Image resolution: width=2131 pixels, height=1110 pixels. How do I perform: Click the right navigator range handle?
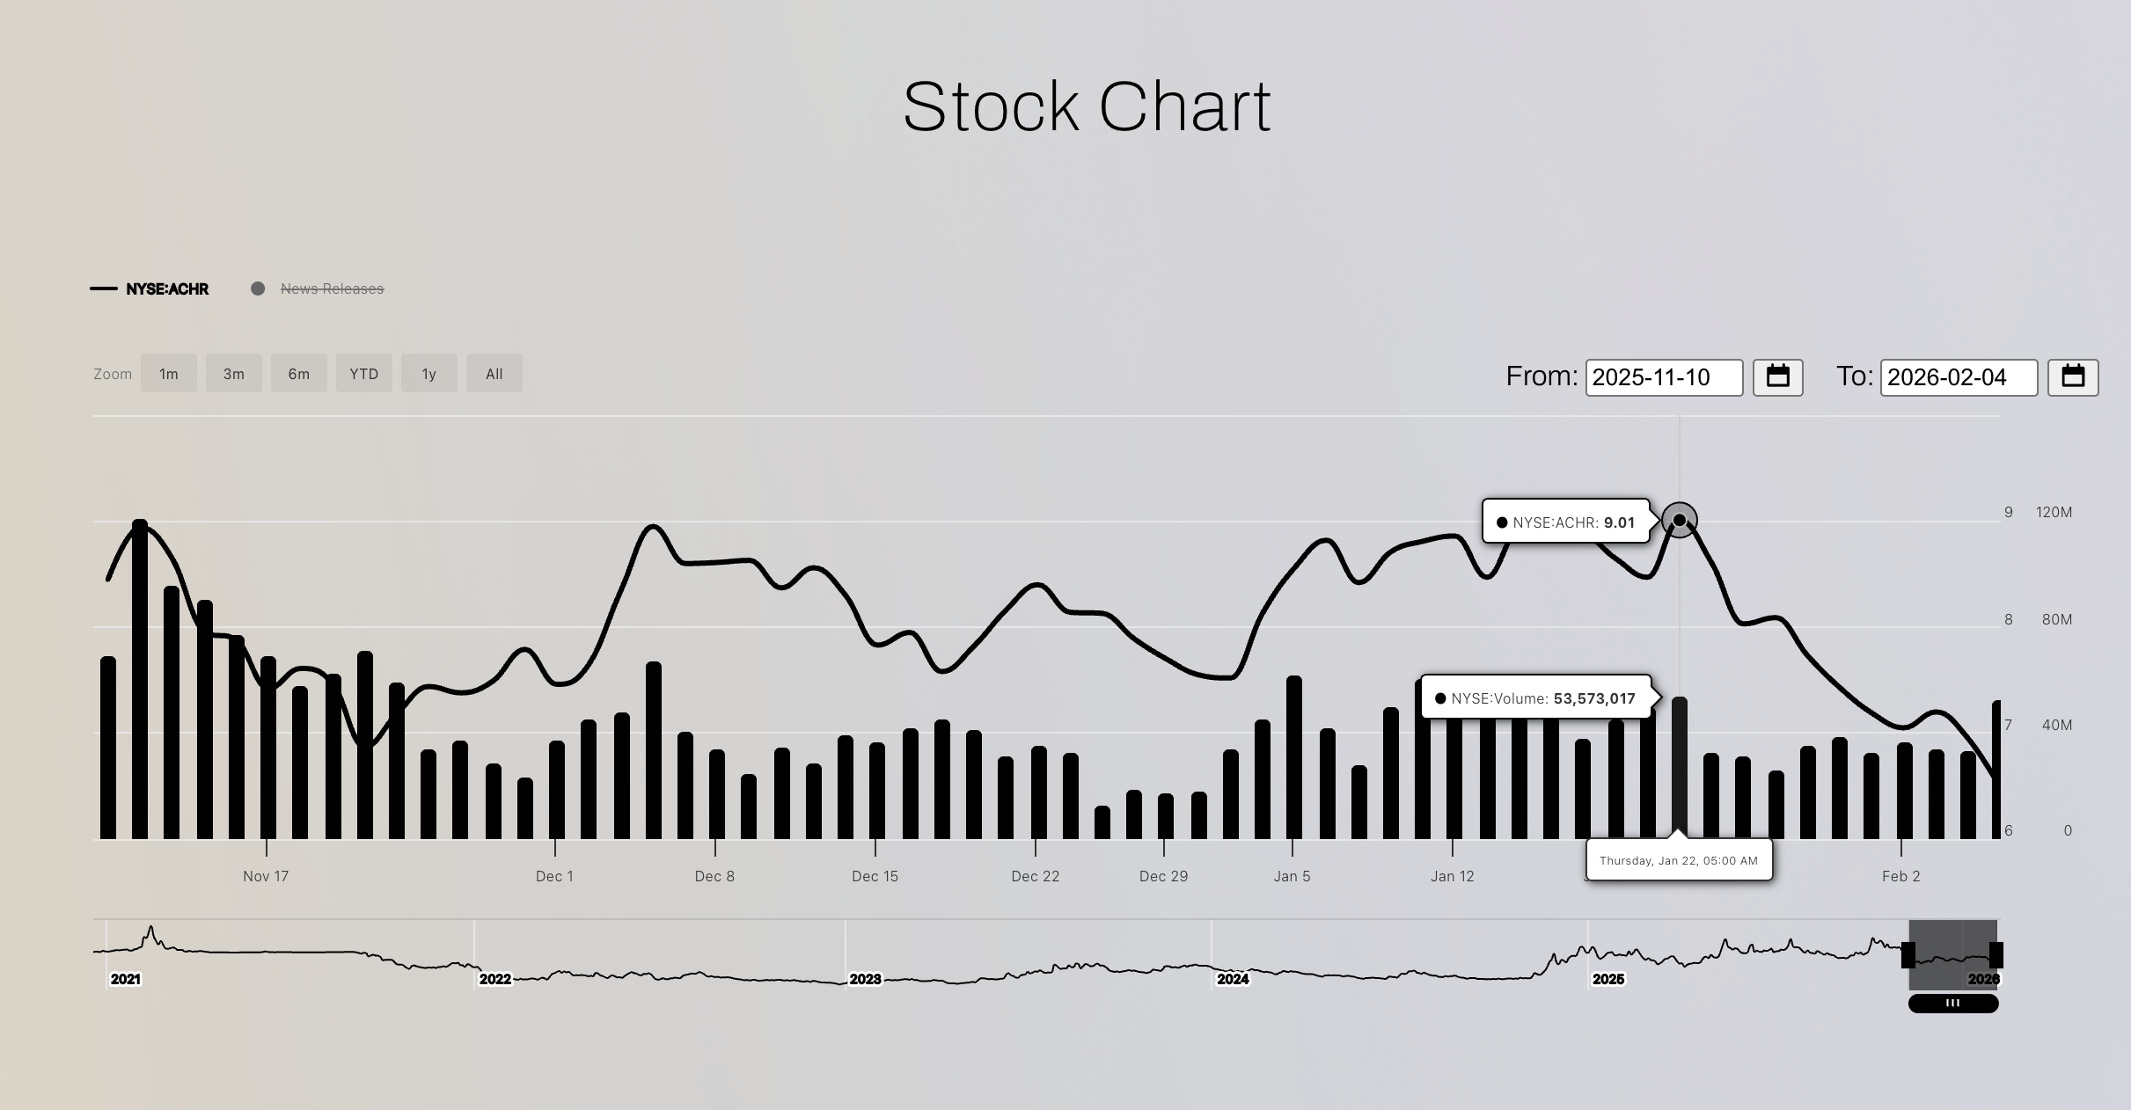(1996, 954)
